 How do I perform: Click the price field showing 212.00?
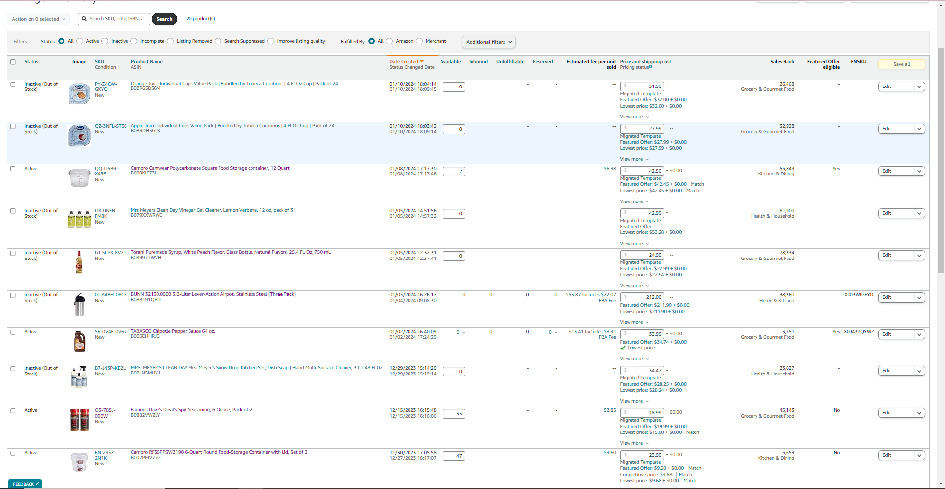tap(642, 297)
